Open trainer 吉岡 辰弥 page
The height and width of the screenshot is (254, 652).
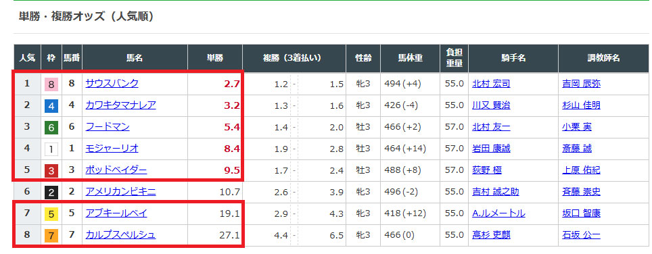(581, 84)
